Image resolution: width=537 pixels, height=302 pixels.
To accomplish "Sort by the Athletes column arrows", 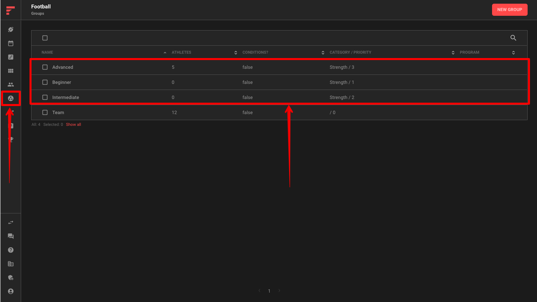I will pos(236,53).
